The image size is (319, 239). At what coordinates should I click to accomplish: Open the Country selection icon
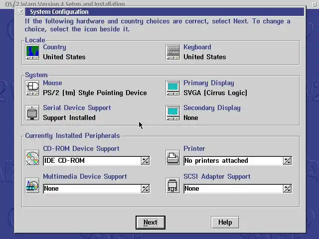[x=32, y=52]
